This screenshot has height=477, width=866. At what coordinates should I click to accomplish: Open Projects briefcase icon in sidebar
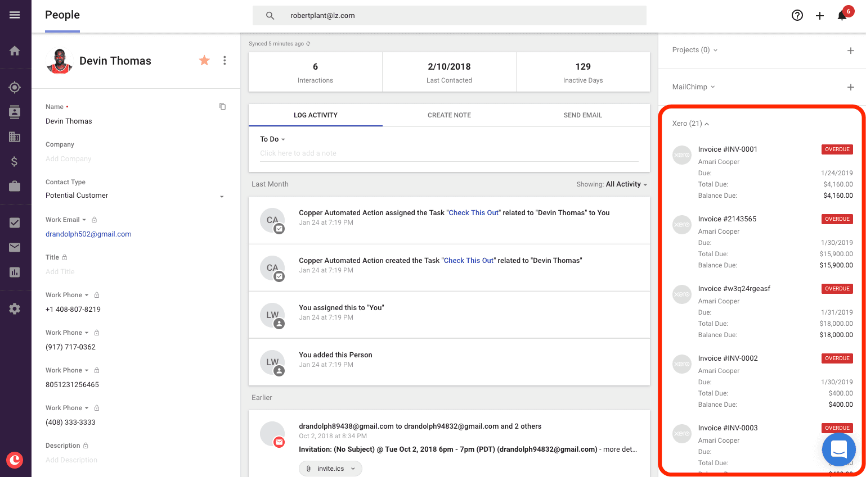(15, 186)
